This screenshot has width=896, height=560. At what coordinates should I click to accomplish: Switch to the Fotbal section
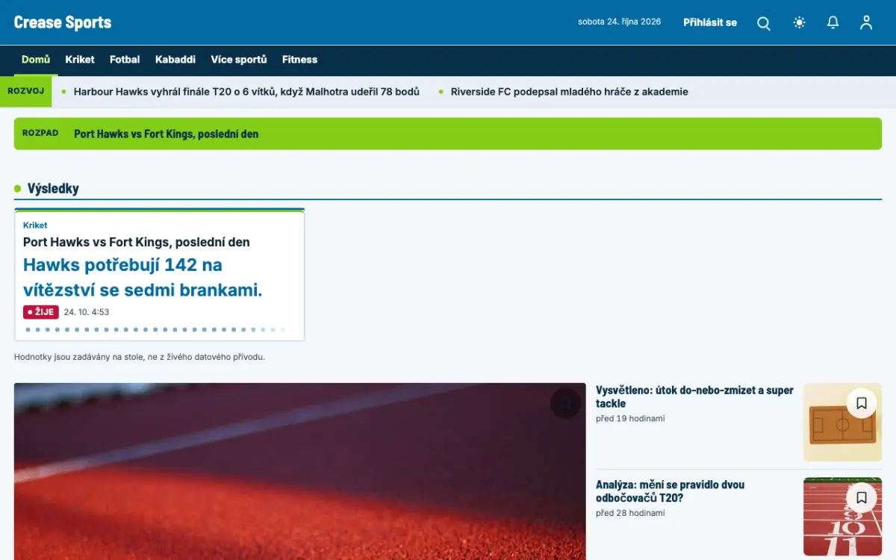(x=125, y=60)
